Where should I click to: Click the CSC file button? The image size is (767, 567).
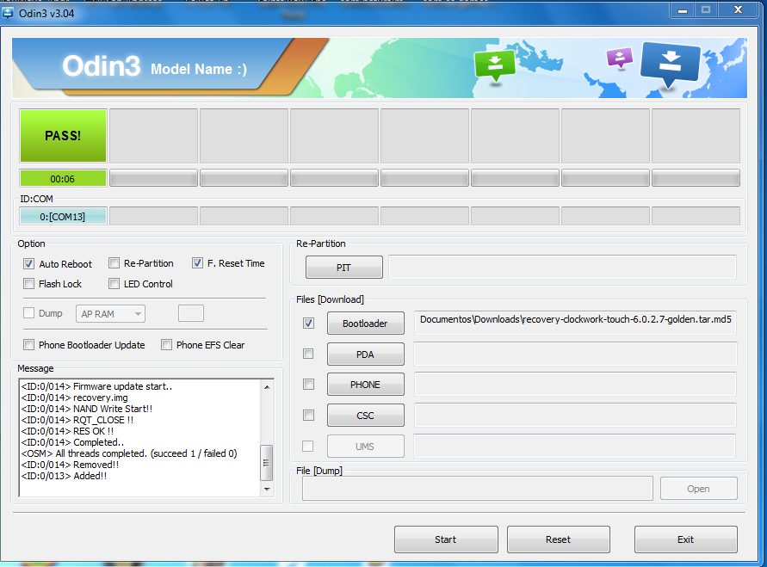pyautogui.click(x=365, y=415)
